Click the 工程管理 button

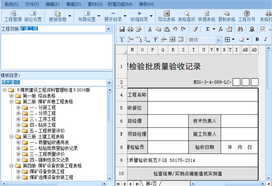click(x=13, y=16)
